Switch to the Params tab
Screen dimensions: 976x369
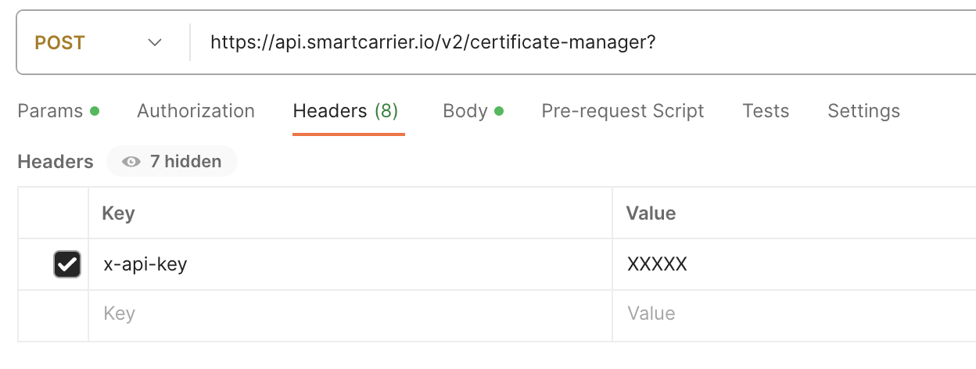59,111
